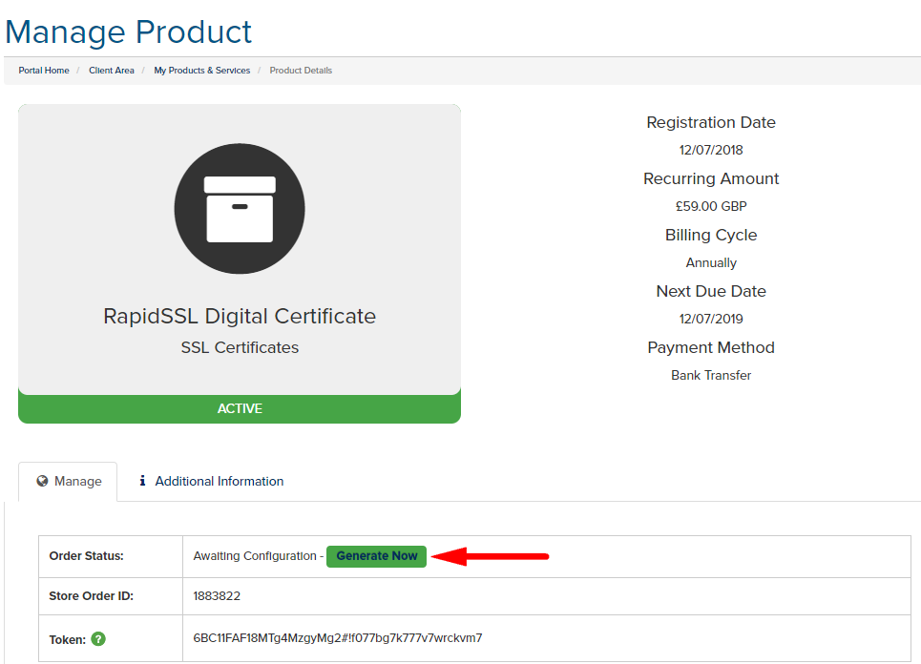Click the green token help question-mark icon
921x664 pixels.
click(98, 639)
